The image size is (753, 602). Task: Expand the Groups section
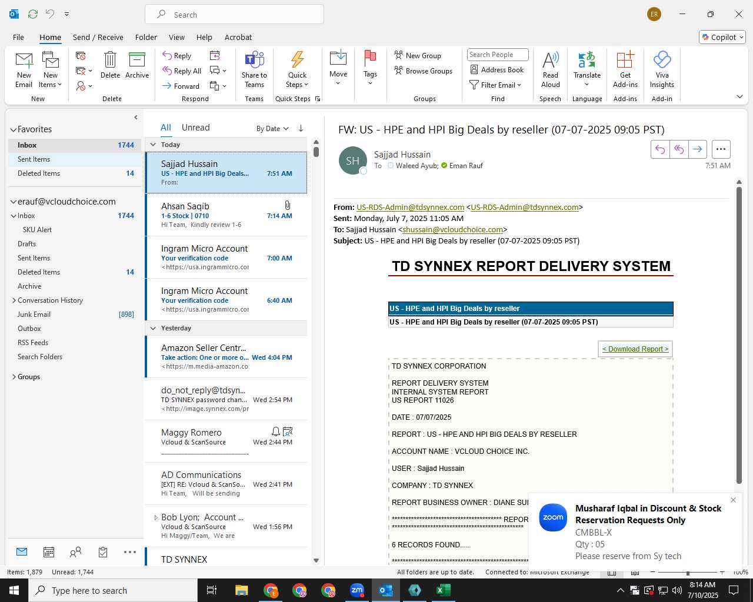[14, 377]
